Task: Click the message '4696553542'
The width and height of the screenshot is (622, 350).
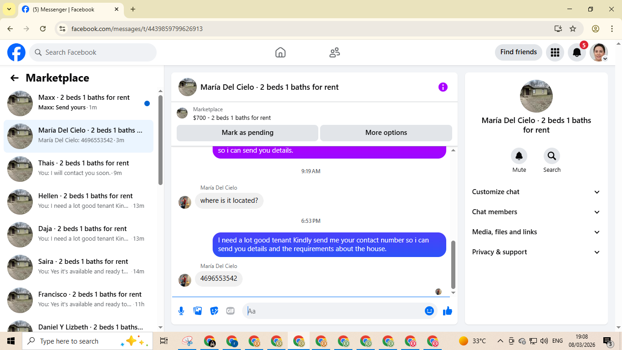Action: [219, 278]
